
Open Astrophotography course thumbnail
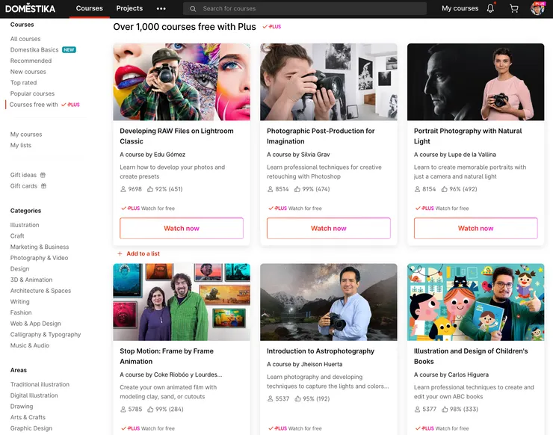329,302
